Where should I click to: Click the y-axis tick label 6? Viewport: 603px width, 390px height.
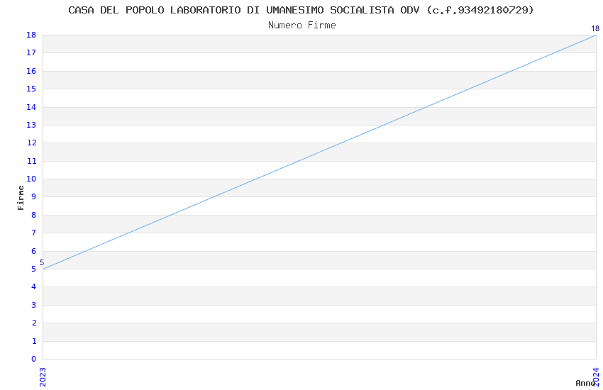34,251
